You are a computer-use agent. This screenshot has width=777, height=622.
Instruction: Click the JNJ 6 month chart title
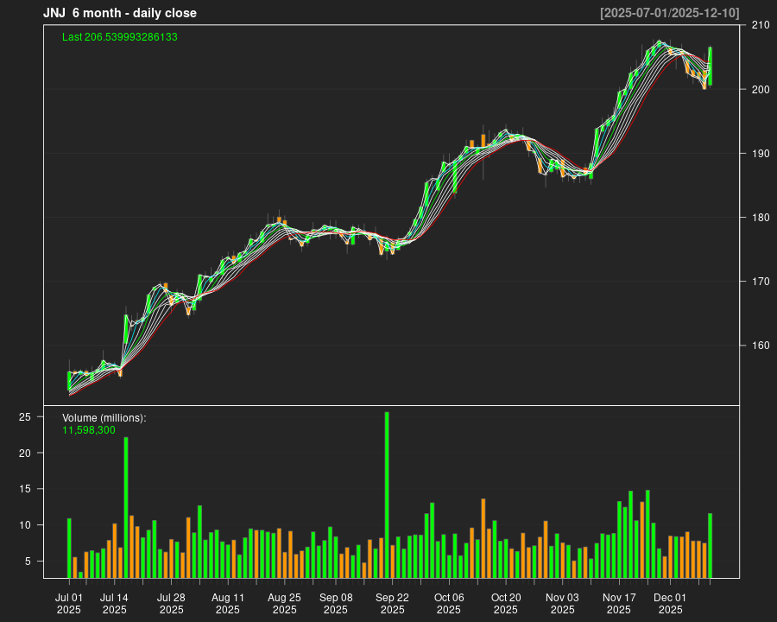pyautogui.click(x=120, y=13)
